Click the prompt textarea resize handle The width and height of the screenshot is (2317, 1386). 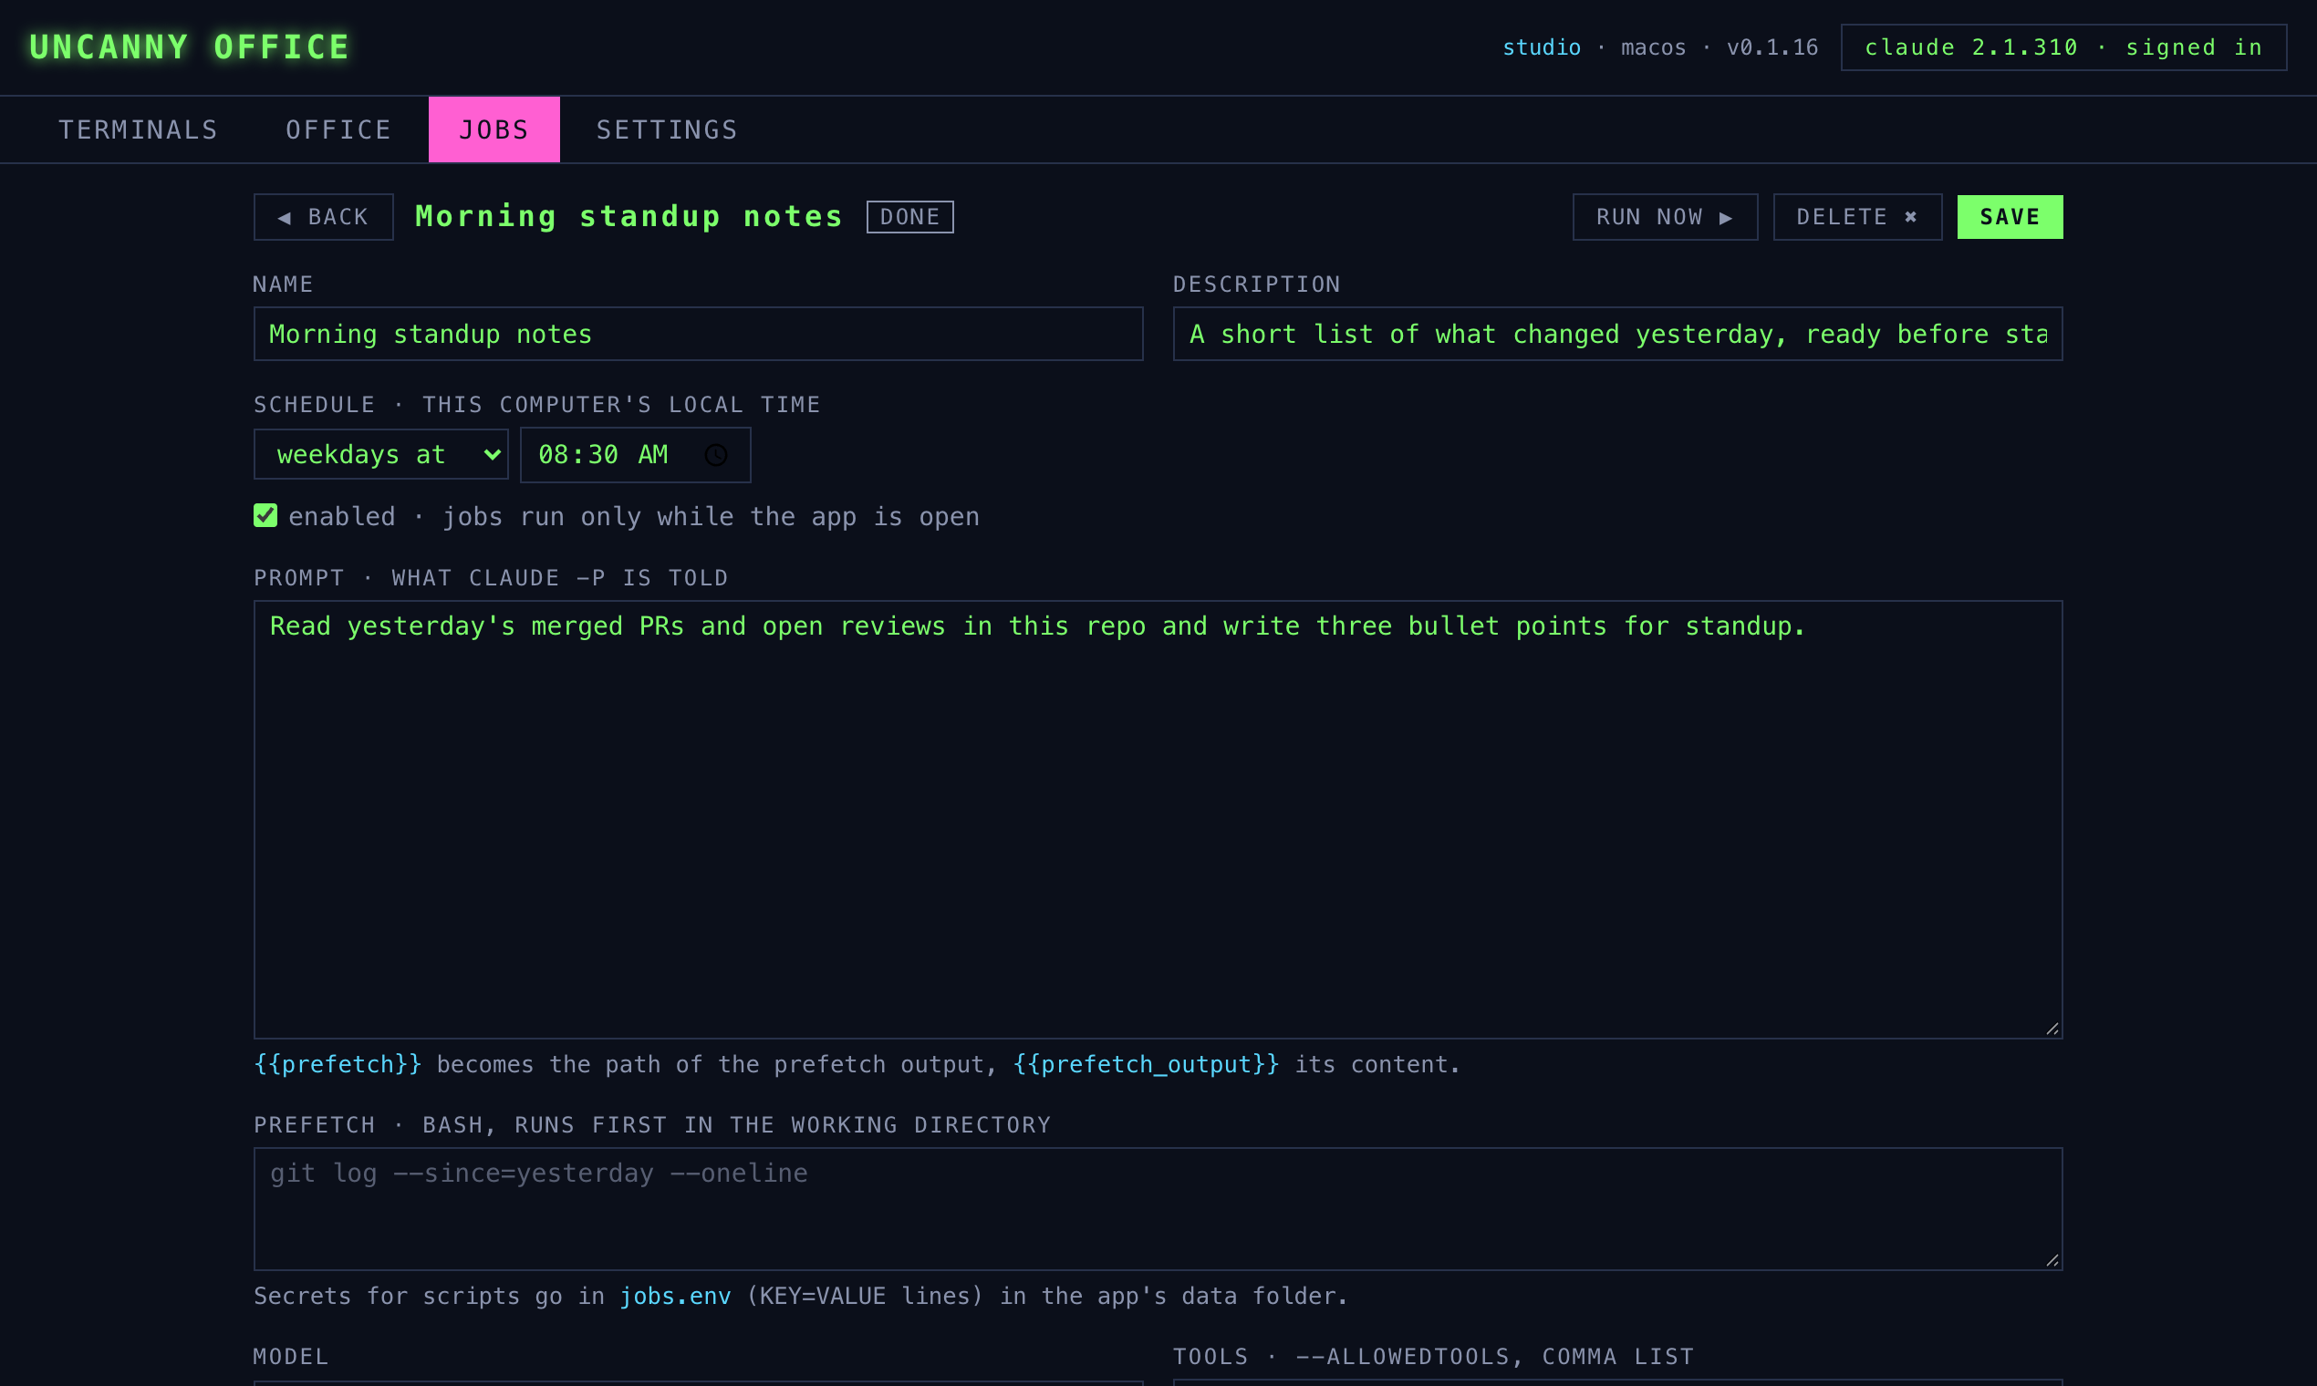click(x=2052, y=1029)
